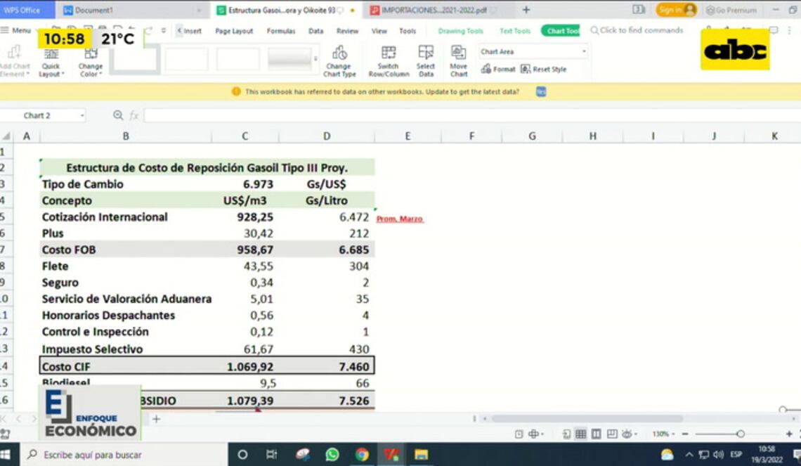Click the Switch Row/Column icon
Image resolution: width=801 pixels, height=466 pixels.
(x=388, y=53)
